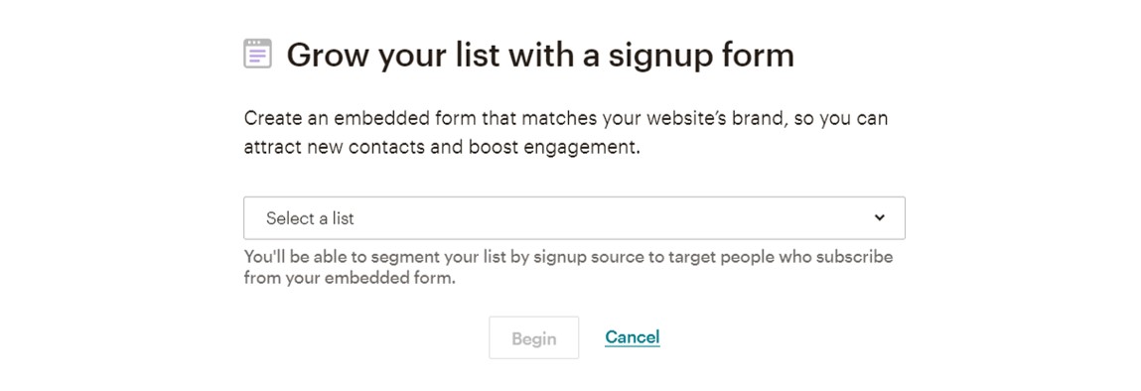Click the Cancel link
This screenshot has height=391, width=1141.
[x=633, y=337]
